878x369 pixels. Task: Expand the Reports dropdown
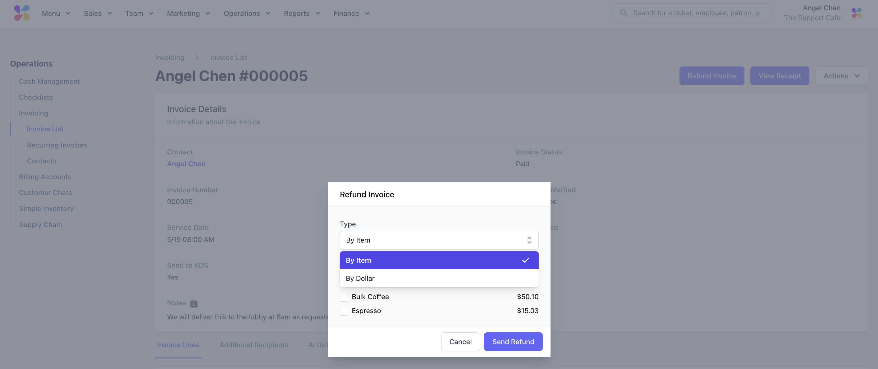click(x=302, y=13)
